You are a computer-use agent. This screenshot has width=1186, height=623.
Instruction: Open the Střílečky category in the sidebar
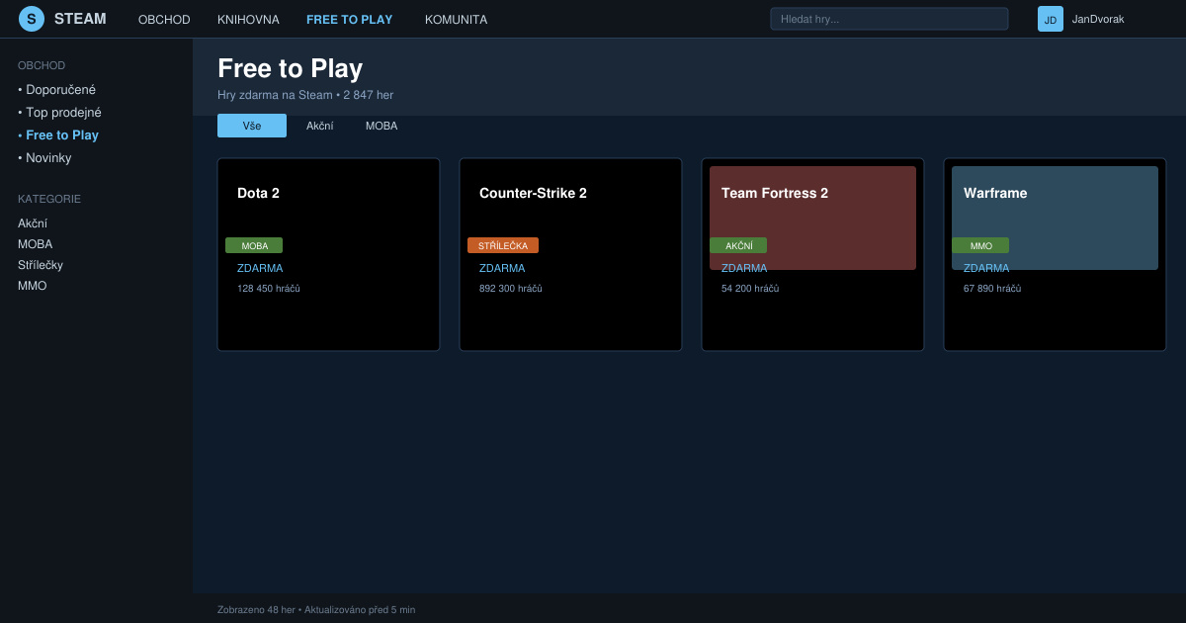(x=41, y=265)
